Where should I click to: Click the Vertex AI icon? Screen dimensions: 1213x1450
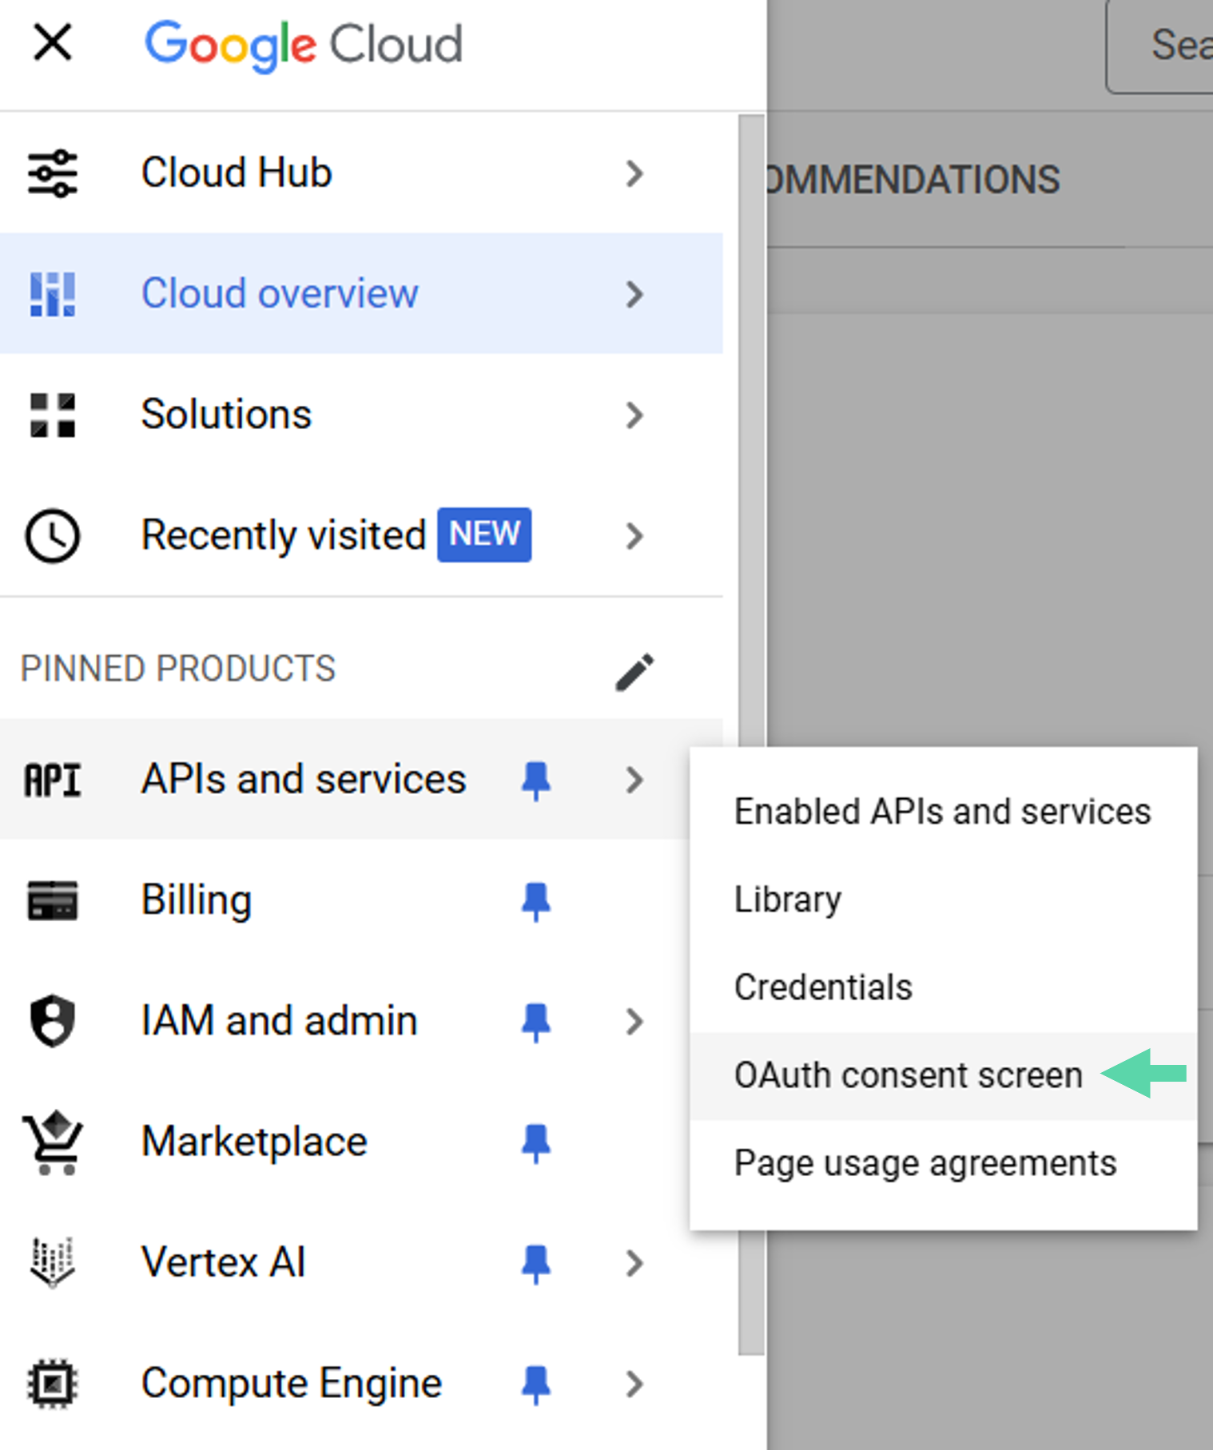(x=53, y=1263)
